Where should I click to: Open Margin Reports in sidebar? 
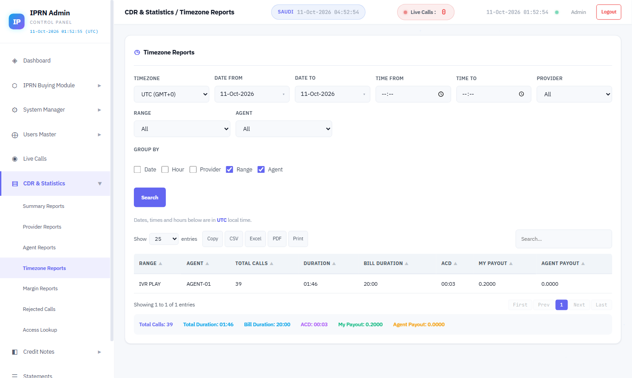[x=40, y=288]
